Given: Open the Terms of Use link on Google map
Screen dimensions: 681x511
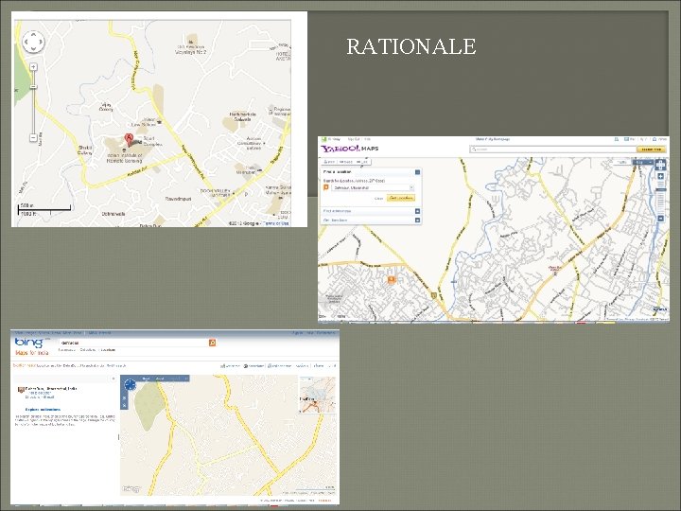Looking at the screenshot, I should coord(276,223).
